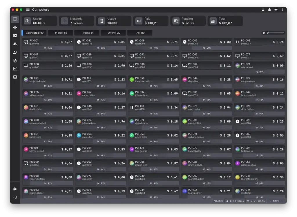This screenshot has width=297, height=217.
Task: Click the purple avatar on PC-103 tile
Action: coord(132,149)
